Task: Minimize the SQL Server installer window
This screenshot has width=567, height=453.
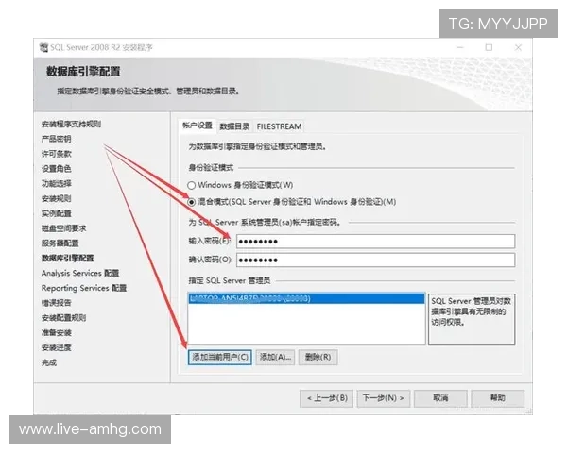Action: coord(461,47)
